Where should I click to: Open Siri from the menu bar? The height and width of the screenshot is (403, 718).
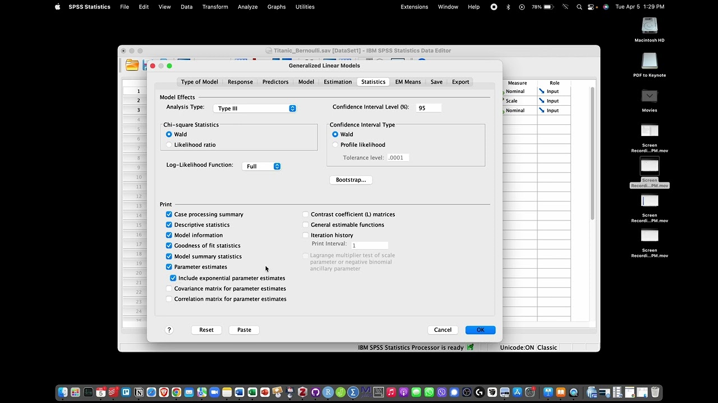click(x=606, y=7)
